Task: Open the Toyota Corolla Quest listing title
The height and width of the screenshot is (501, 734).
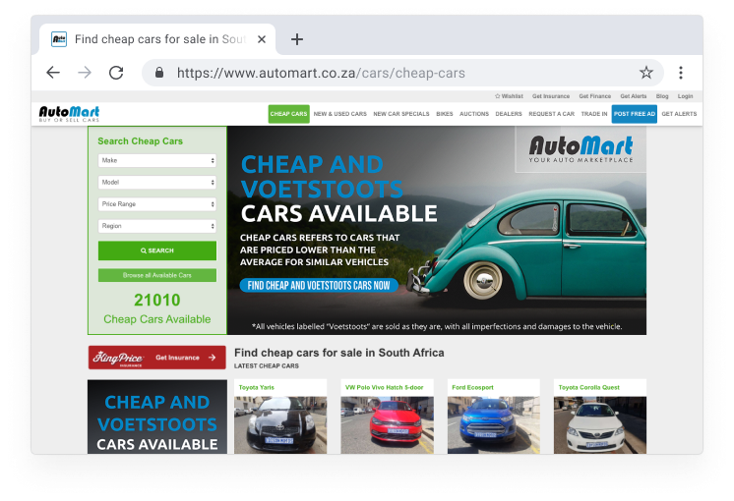Action: point(589,387)
